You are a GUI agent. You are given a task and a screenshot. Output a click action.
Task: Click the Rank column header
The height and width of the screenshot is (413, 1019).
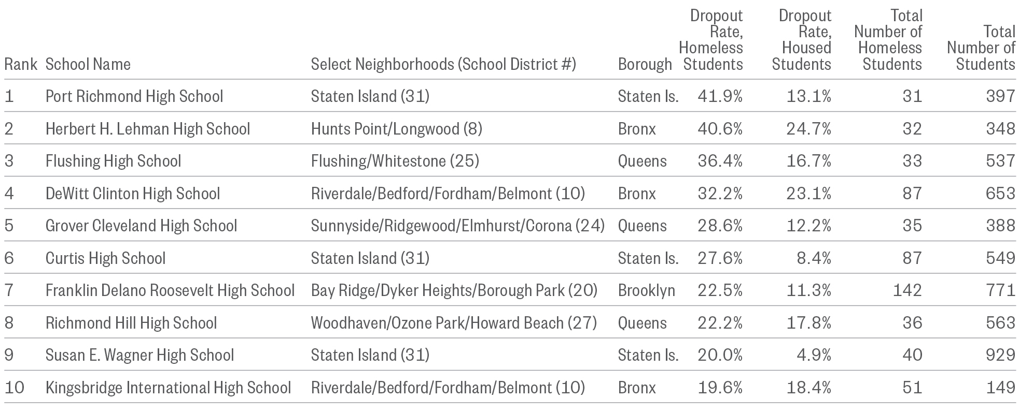point(20,64)
